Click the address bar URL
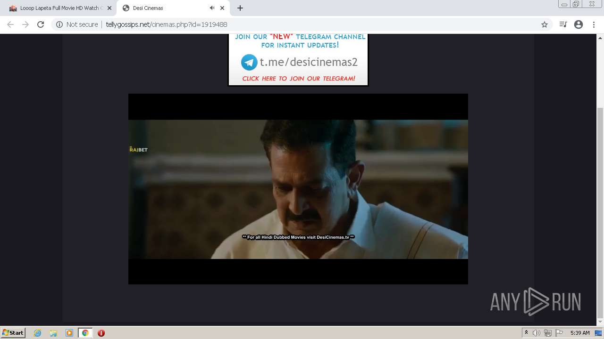The width and height of the screenshot is (604, 339). point(166,24)
